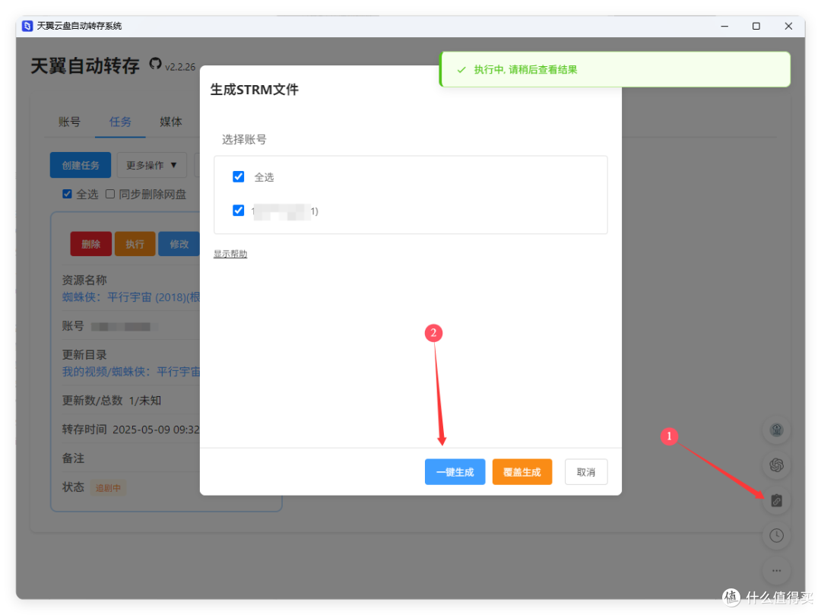Select the 任务 tab
The height and width of the screenshot is (615, 821).
click(x=120, y=122)
